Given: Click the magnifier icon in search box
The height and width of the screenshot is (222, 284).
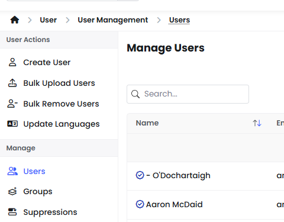Looking at the screenshot, I should pos(135,94).
